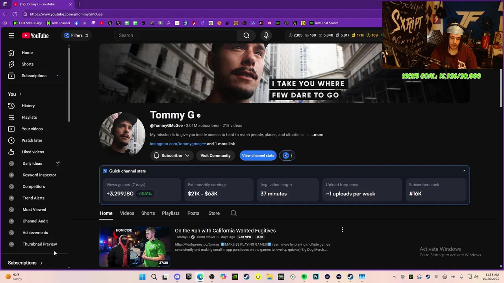Open the HOMICIDE video thumbnail
Viewport: 504px width, 283px height.
coord(135,247)
